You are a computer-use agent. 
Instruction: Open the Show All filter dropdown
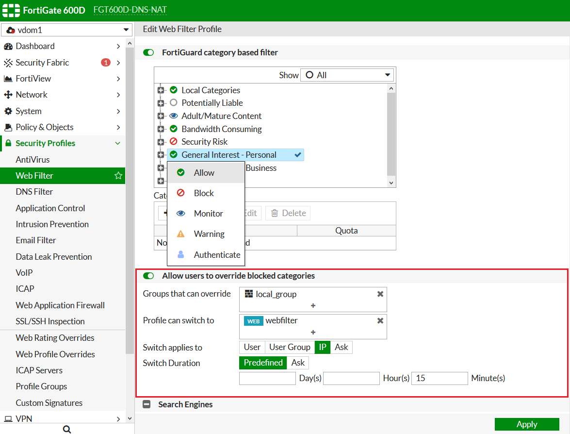(x=347, y=75)
